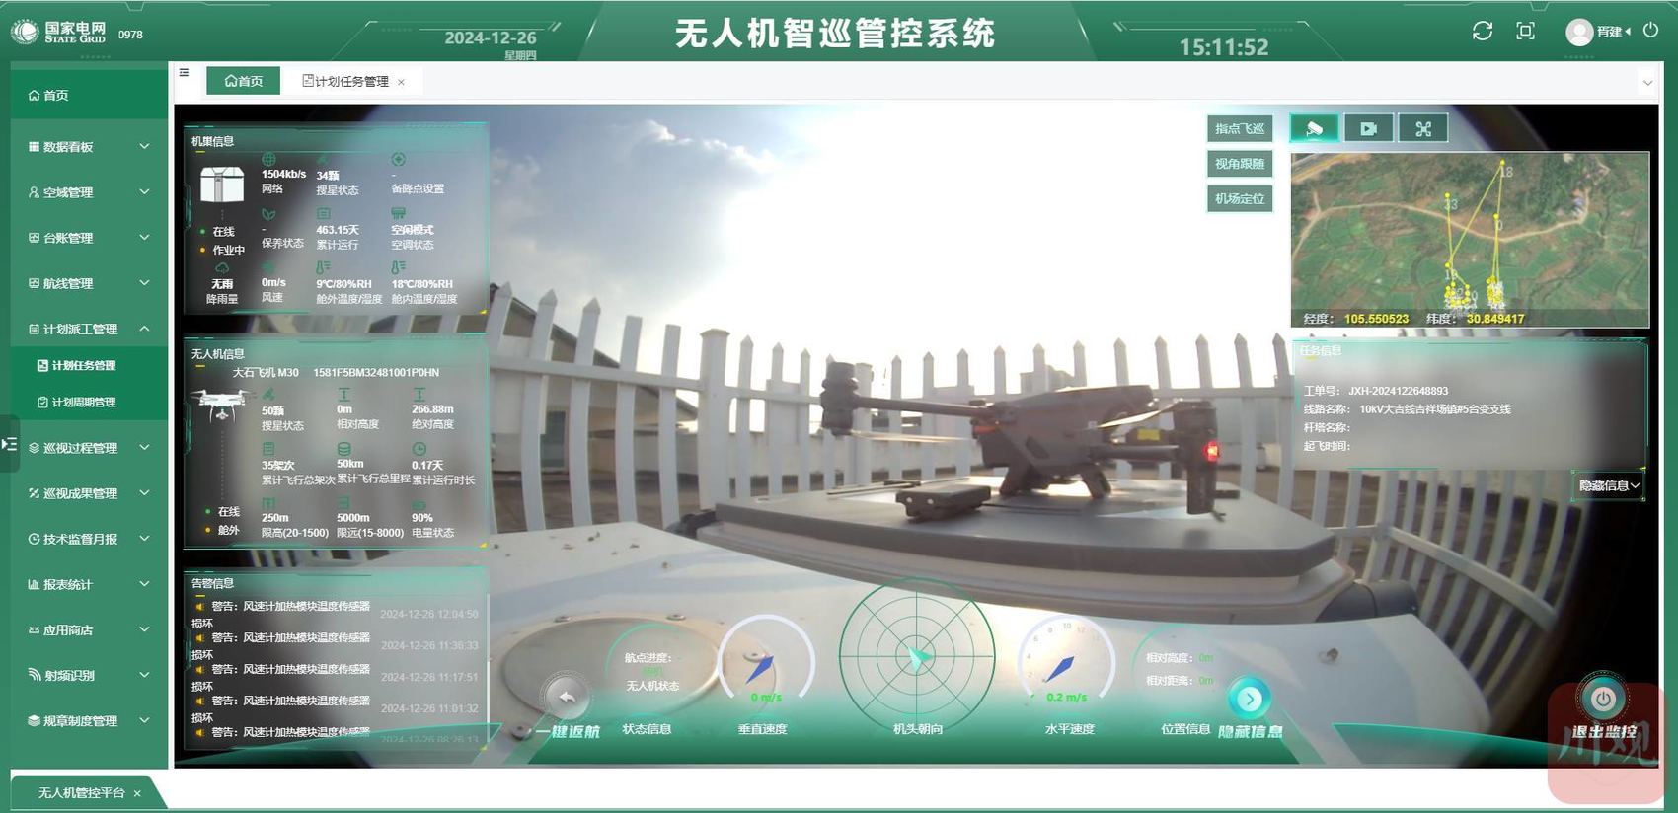1678x813 pixels.
Task: Click the exit monitoring power icon
Action: click(x=1603, y=699)
